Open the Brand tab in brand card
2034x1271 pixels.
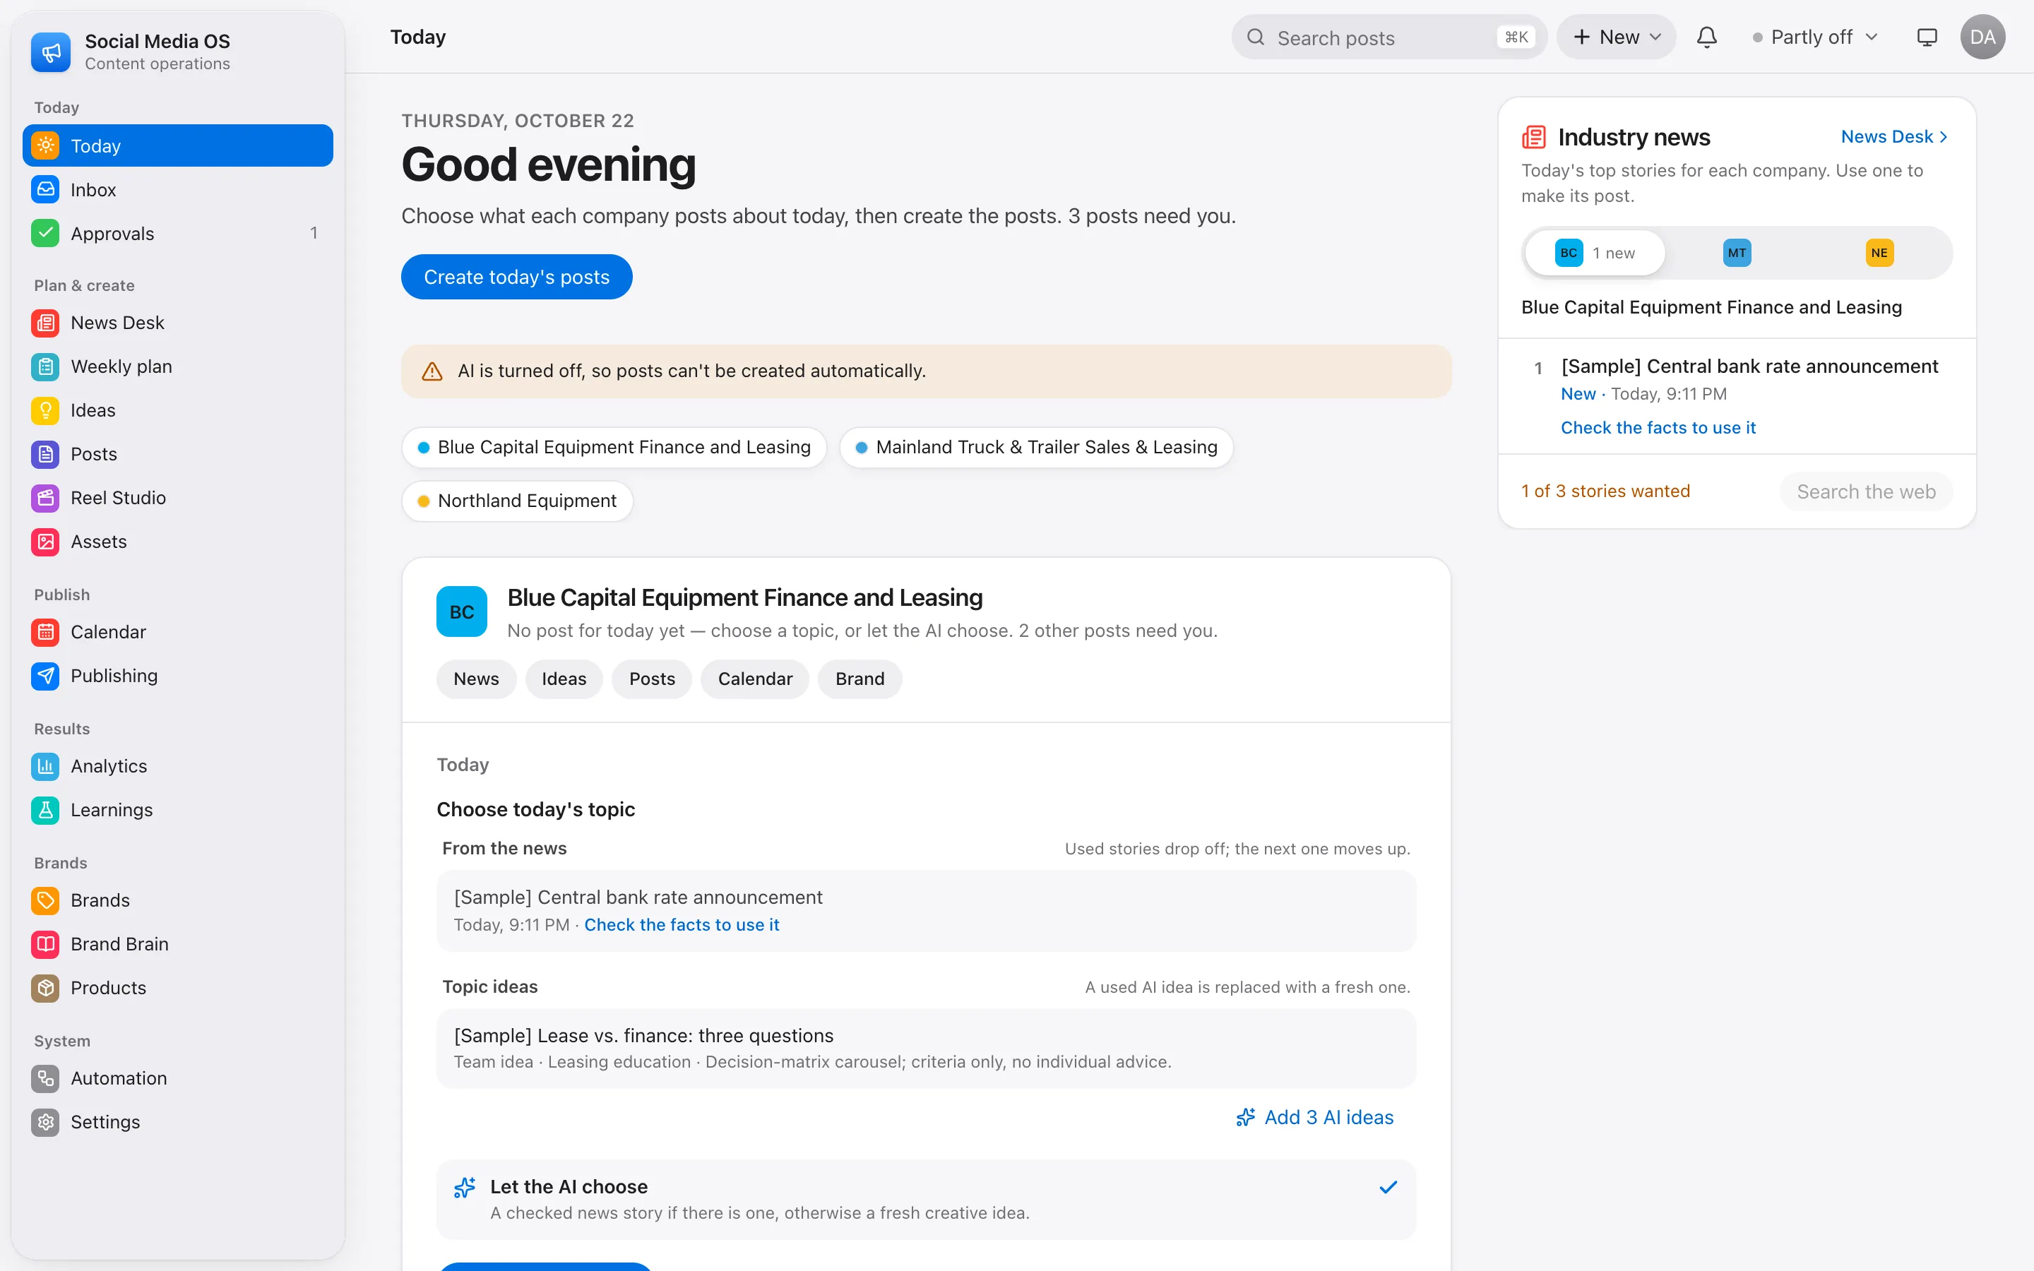860,679
